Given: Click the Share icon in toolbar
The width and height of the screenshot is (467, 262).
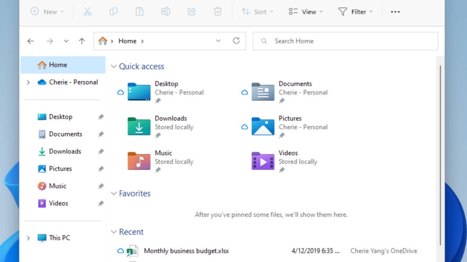Looking at the screenshot, I should click(x=191, y=12).
